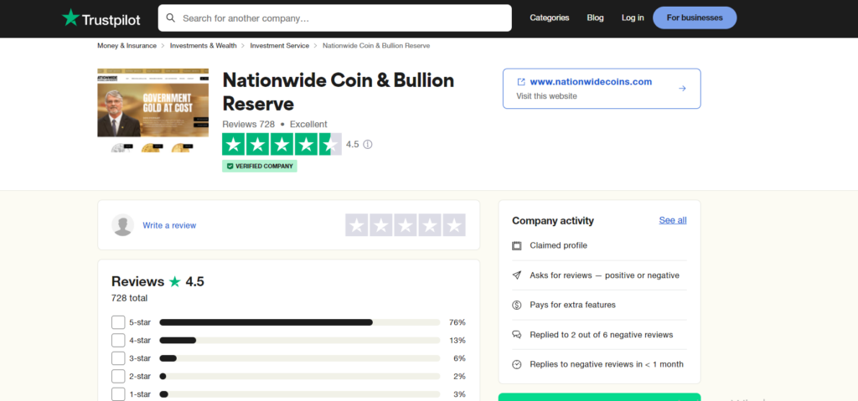Click the external link icon beside nationwidecoins.com
Image resolution: width=858 pixels, height=401 pixels.
(521, 82)
